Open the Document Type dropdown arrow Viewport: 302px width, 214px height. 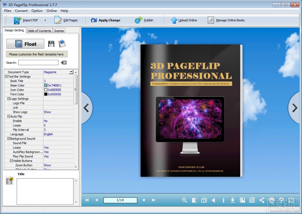[71, 72]
